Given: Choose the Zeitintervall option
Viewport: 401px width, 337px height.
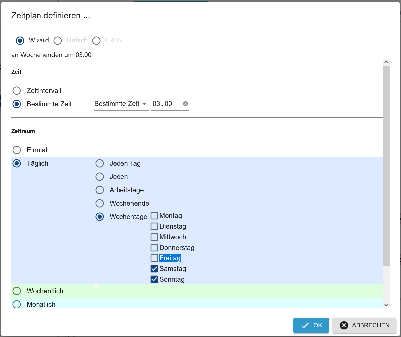Looking at the screenshot, I should [17, 91].
